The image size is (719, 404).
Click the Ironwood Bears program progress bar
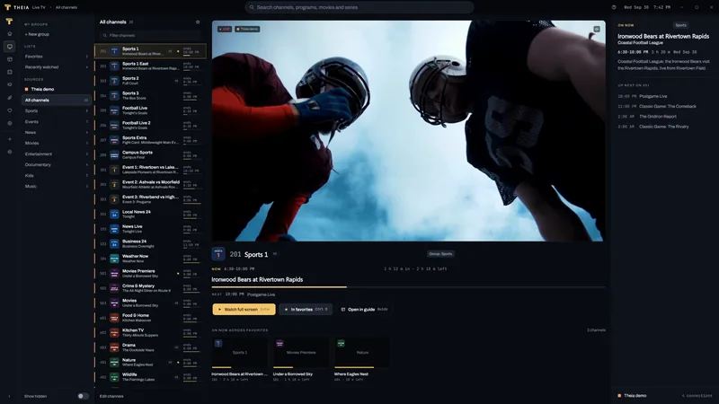[x=408, y=287]
